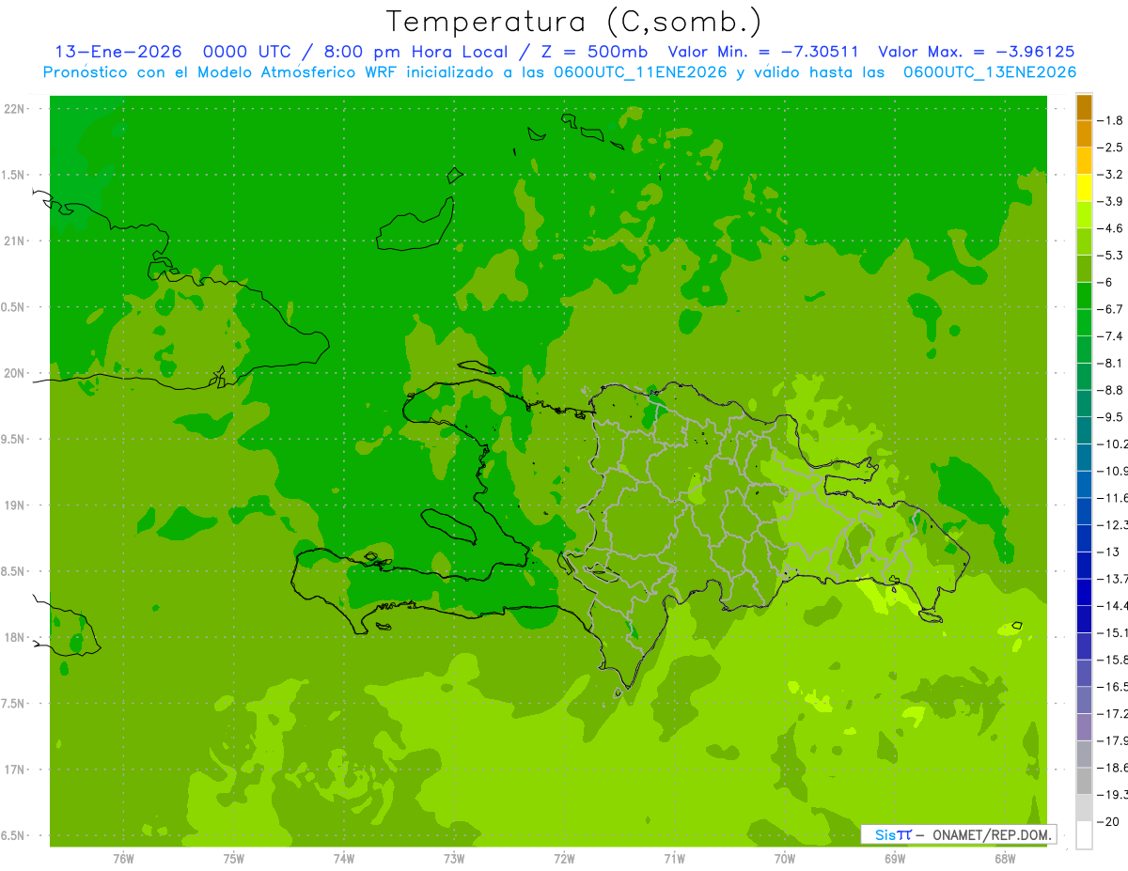This screenshot has width=1128, height=871.
Task: Click the '-17.2' color bar value
Action: click(x=1113, y=713)
